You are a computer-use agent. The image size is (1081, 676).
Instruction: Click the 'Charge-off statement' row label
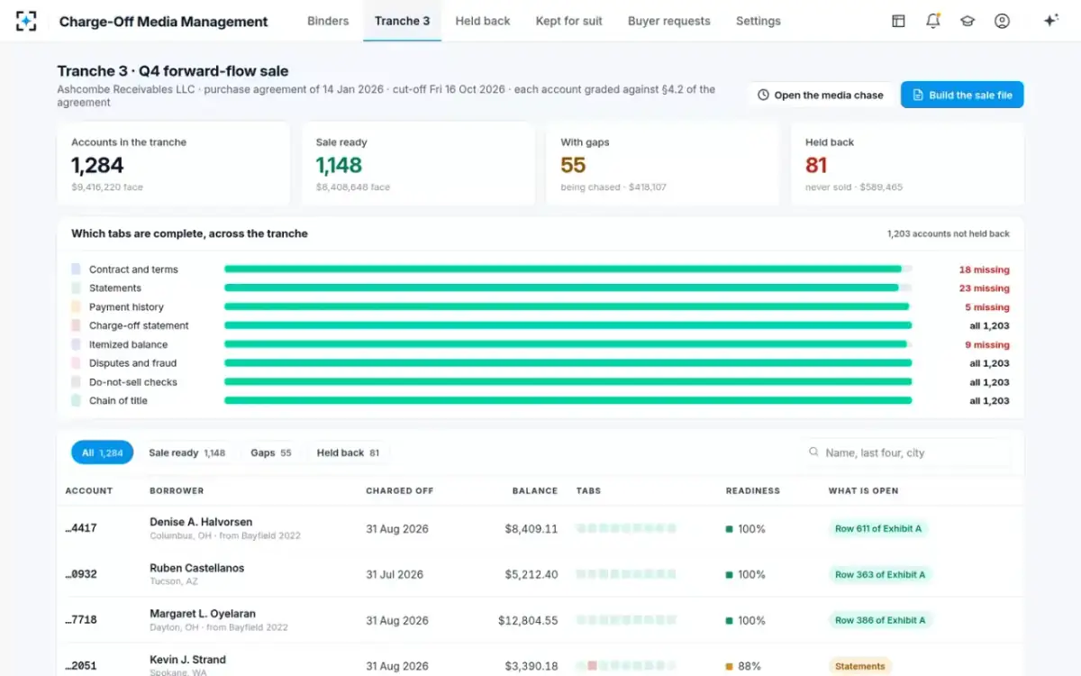139,325
